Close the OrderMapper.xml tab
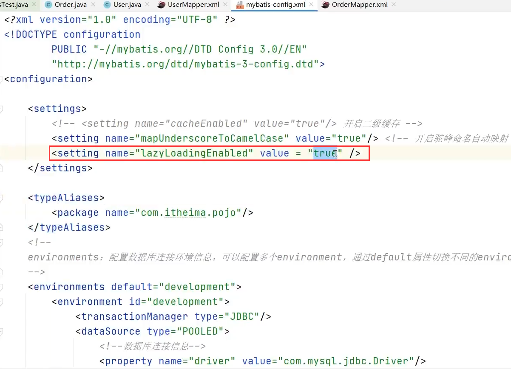Image resolution: width=511 pixels, height=369 pixels. (394, 5)
